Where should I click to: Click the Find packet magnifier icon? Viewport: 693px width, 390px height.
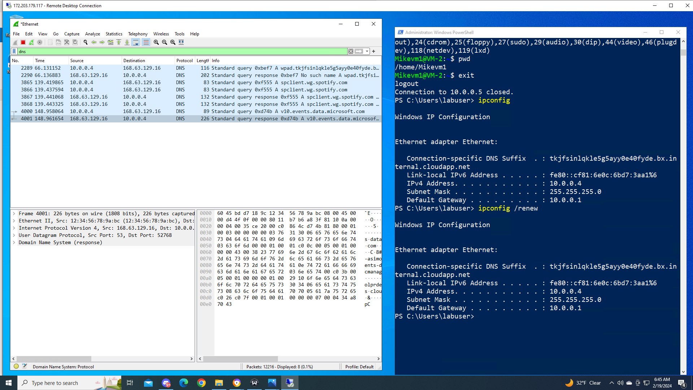click(86, 42)
